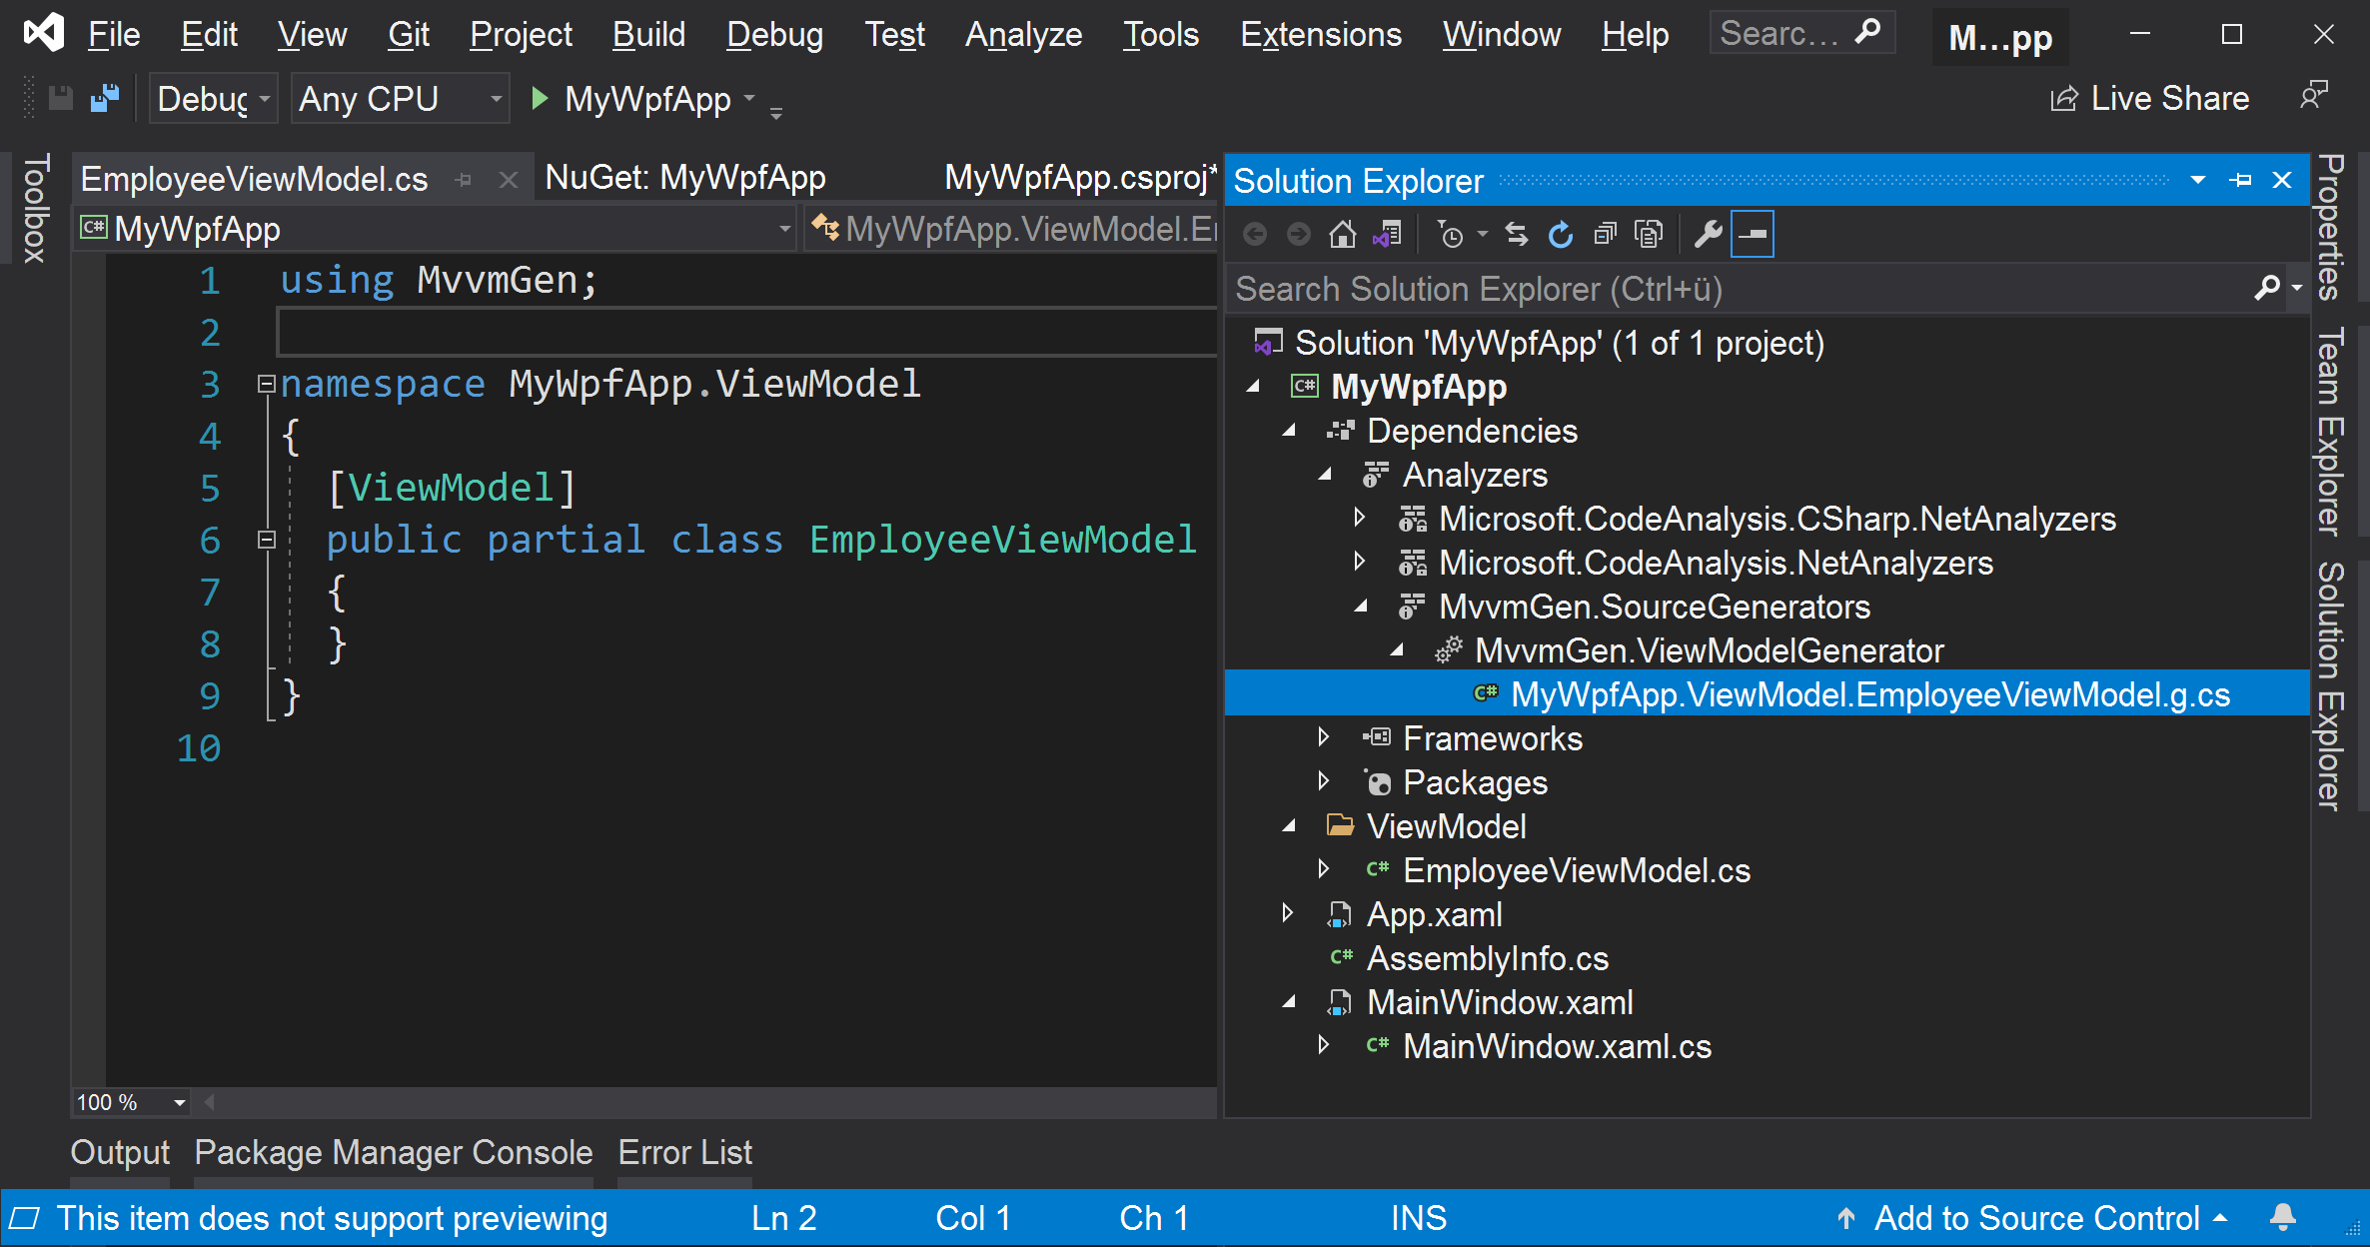Open the Extensions menu
Viewport: 2370px width, 1247px height.
pyautogui.click(x=1320, y=35)
